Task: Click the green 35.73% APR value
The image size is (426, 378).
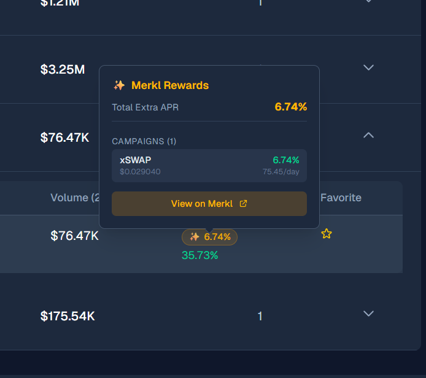Action: click(199, 255)
